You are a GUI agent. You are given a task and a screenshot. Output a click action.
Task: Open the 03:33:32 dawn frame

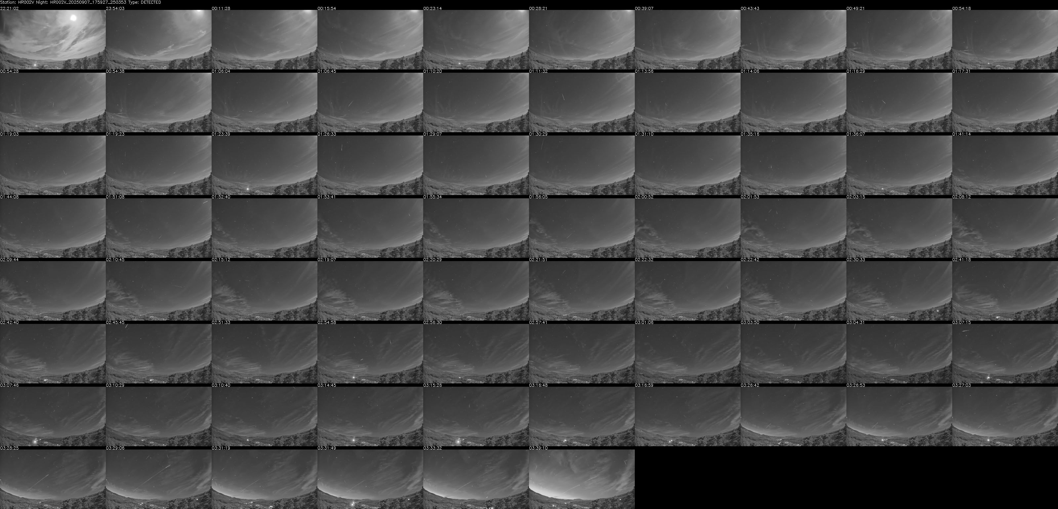(476, 479)
